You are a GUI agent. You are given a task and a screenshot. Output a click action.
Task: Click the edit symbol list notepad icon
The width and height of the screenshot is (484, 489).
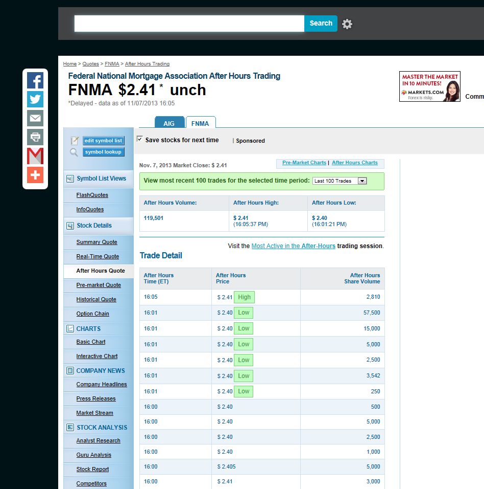(x=75, y=141)
